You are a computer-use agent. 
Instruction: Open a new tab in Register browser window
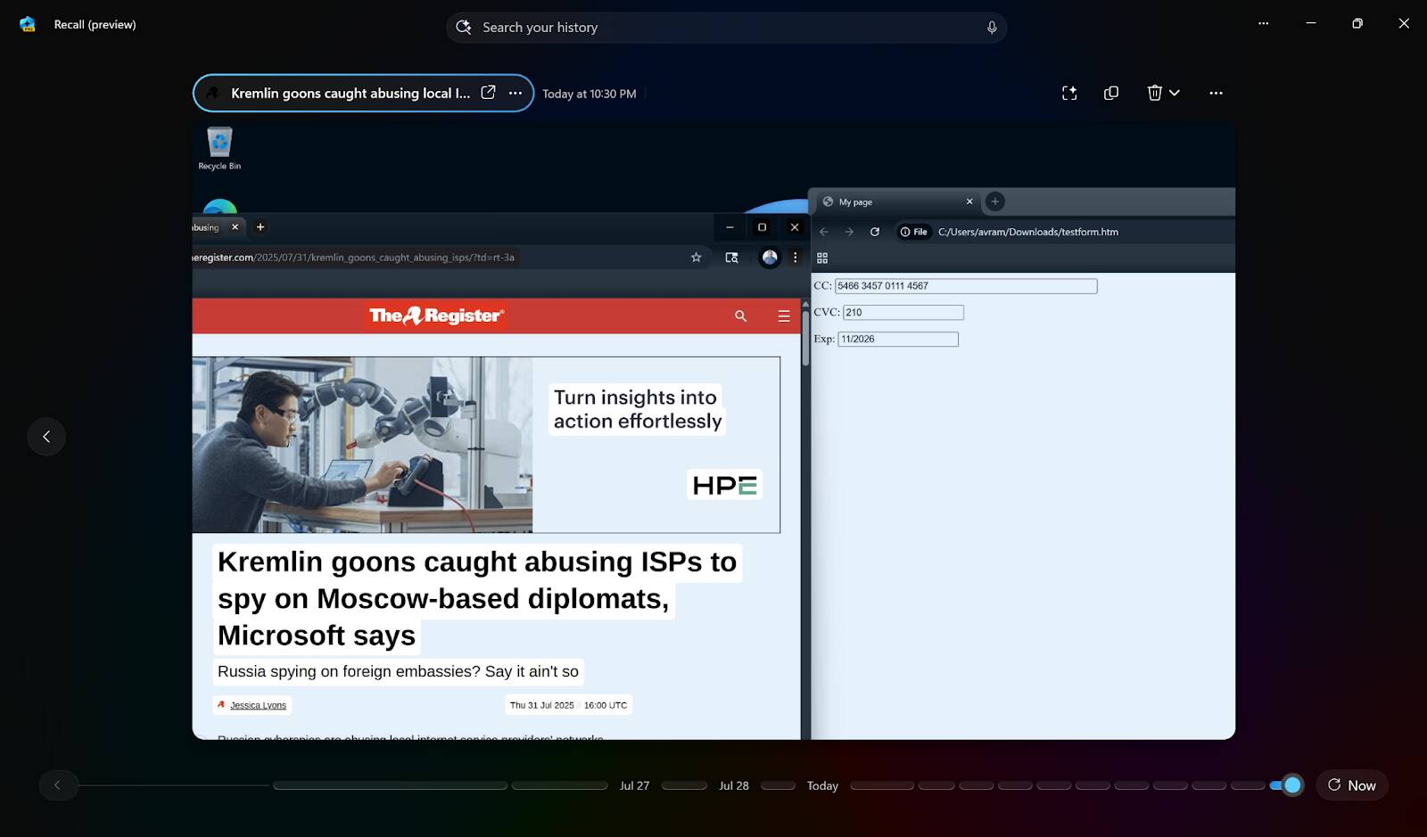(x=260, y=227)
